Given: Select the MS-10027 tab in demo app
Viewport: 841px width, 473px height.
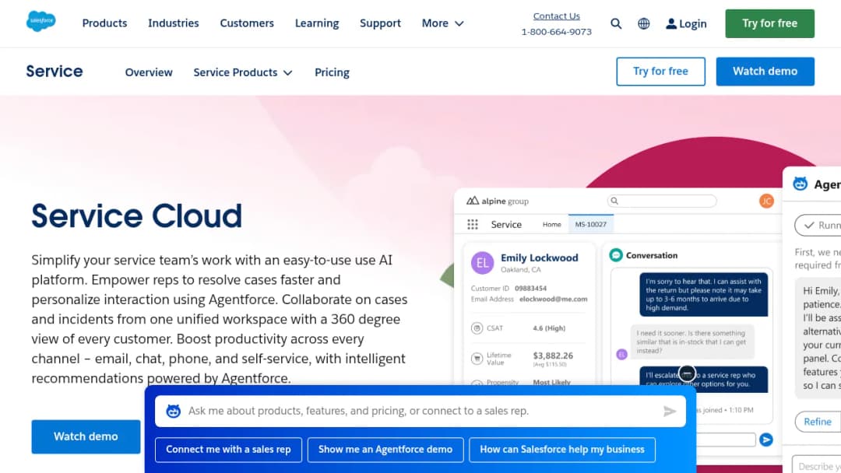Looking at the screenshot, I should [x=590, y=225].
